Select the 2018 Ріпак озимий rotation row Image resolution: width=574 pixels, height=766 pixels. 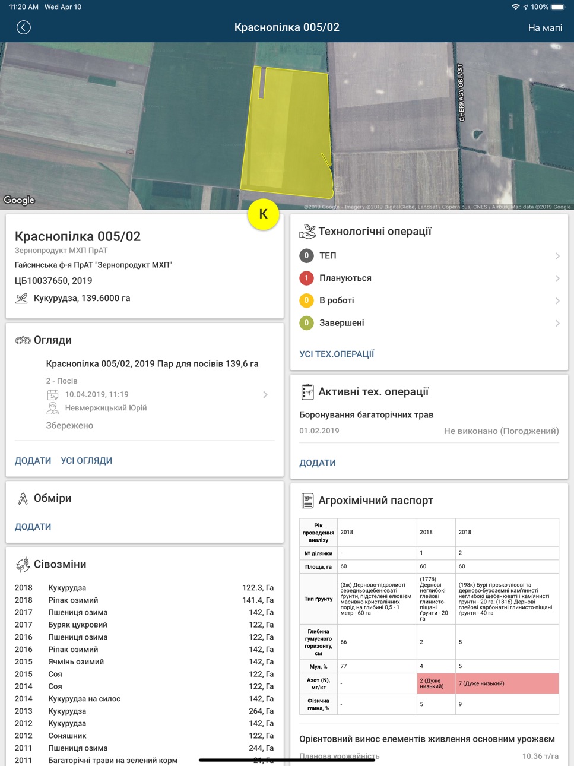[144, 600]
